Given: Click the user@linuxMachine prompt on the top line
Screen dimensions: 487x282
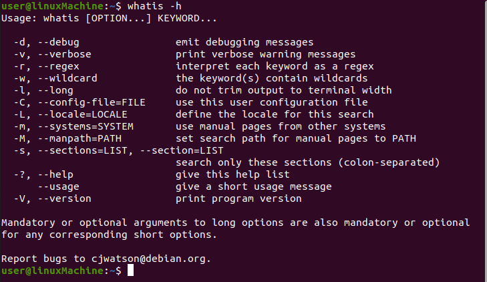Looking at the screenshot, I should (x=52, y=6).
